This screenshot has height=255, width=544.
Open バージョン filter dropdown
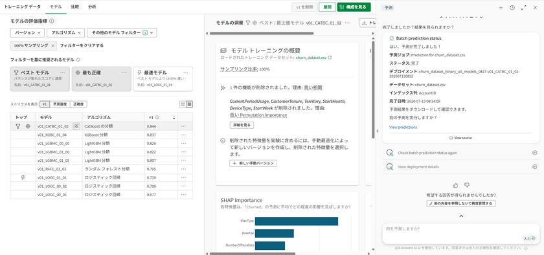pos(27,32)
